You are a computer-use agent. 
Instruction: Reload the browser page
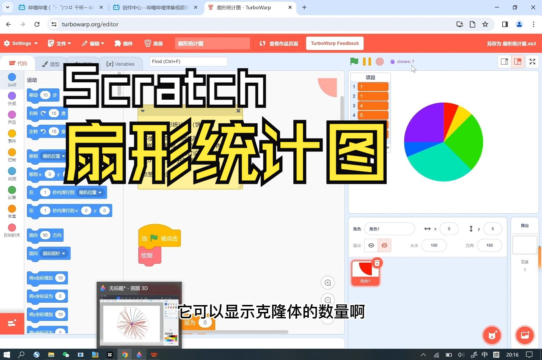(x=37, y=24)
